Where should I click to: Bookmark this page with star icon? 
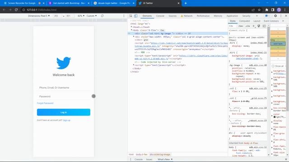tap(259, 10)
